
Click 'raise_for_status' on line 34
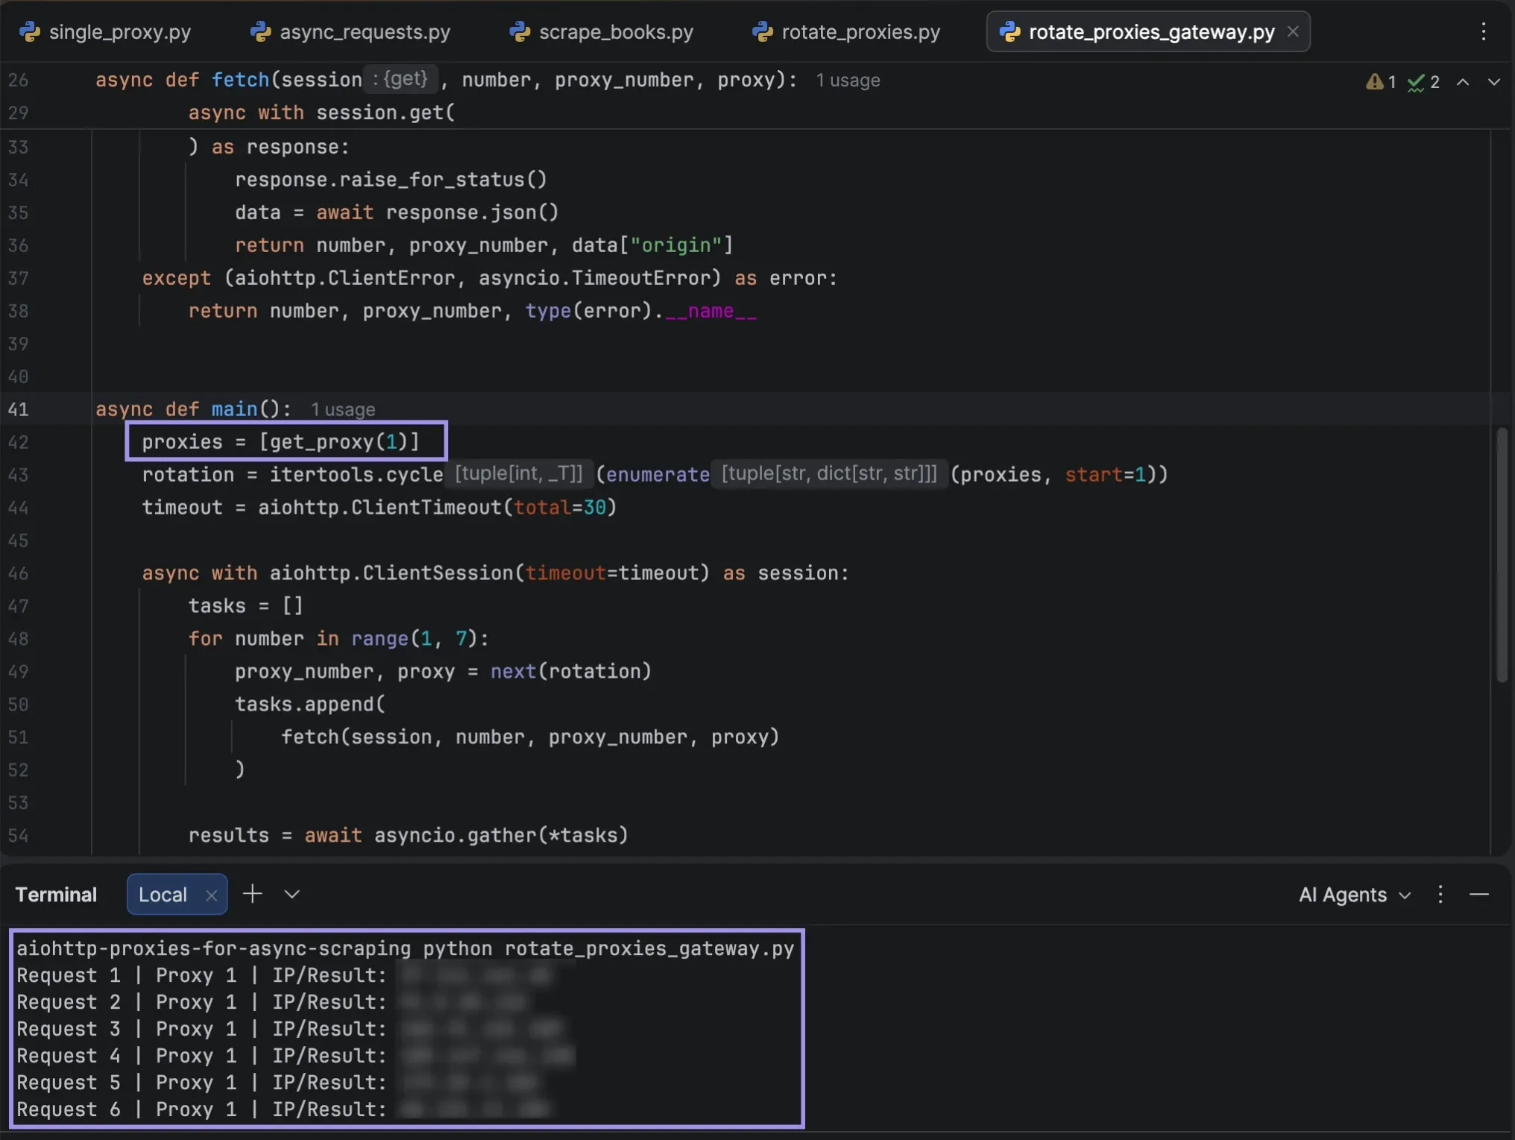(x=432, y=180)
